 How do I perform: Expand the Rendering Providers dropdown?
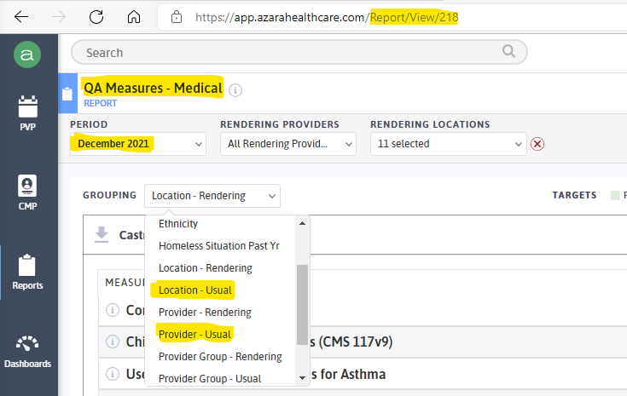pyautogui.click(x=287, y=144)
